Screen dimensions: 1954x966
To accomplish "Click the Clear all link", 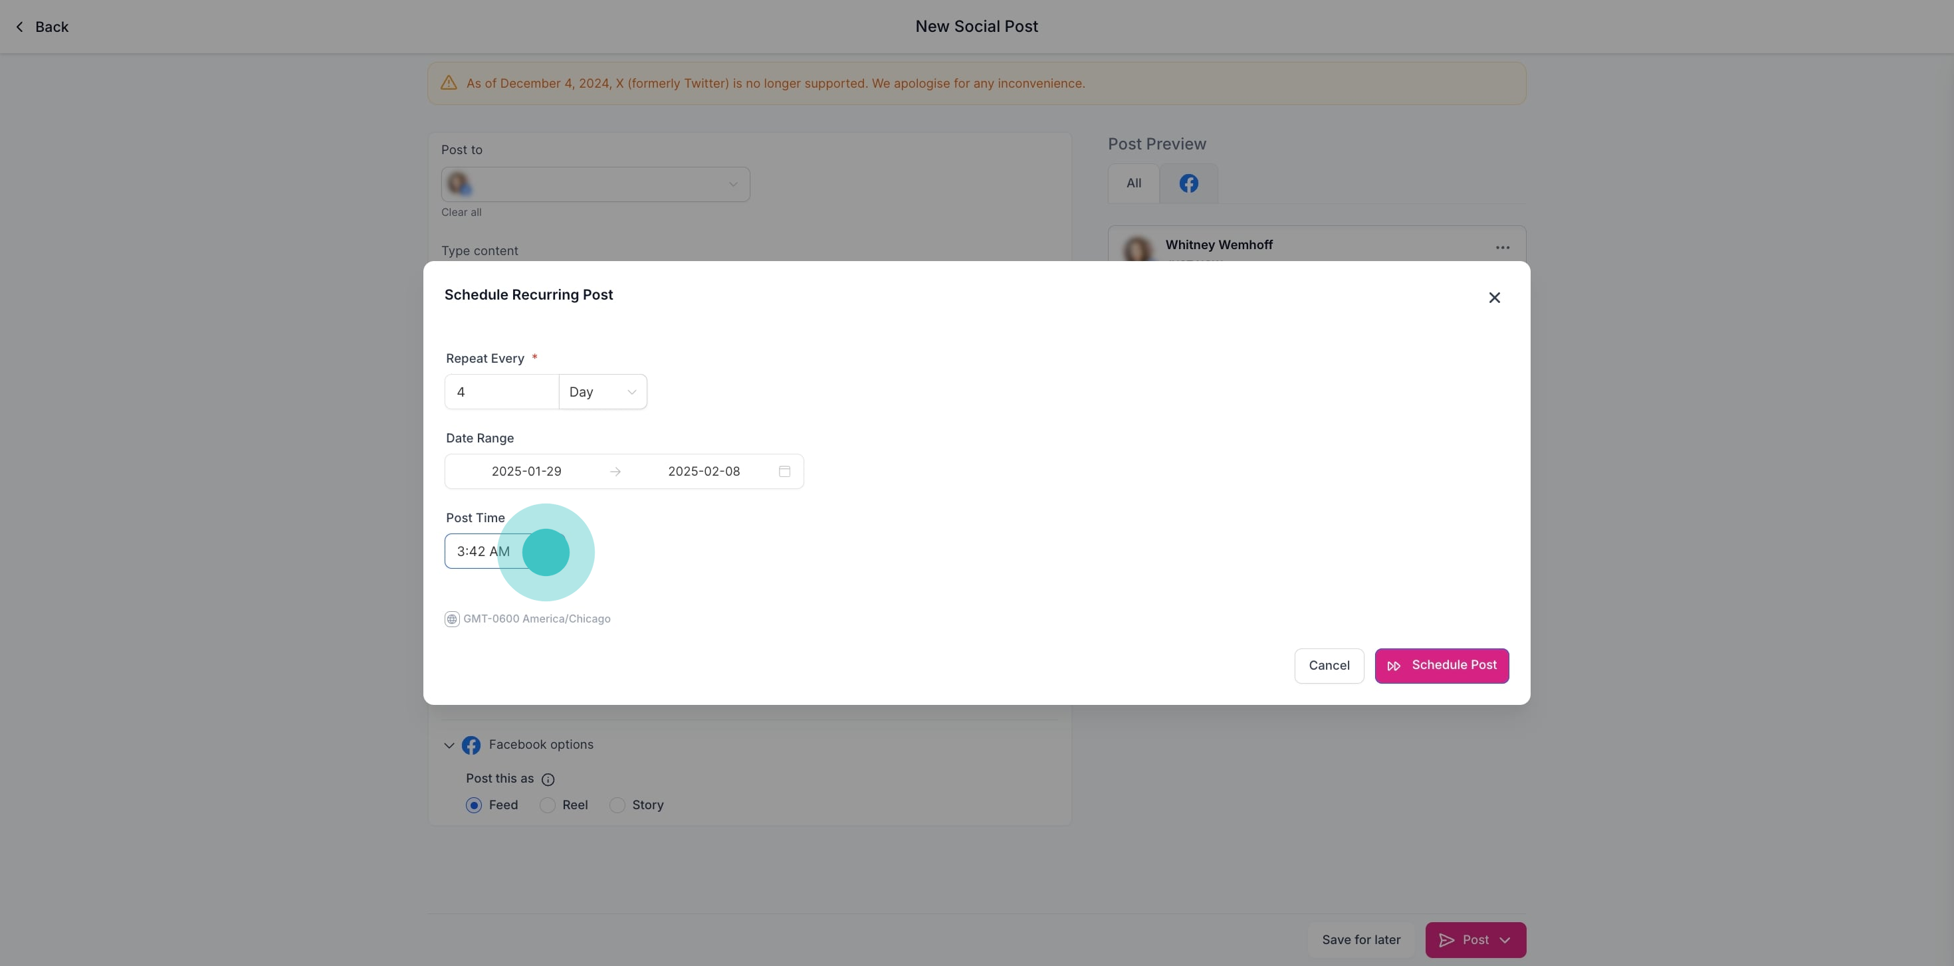I will tap(461, 213).
